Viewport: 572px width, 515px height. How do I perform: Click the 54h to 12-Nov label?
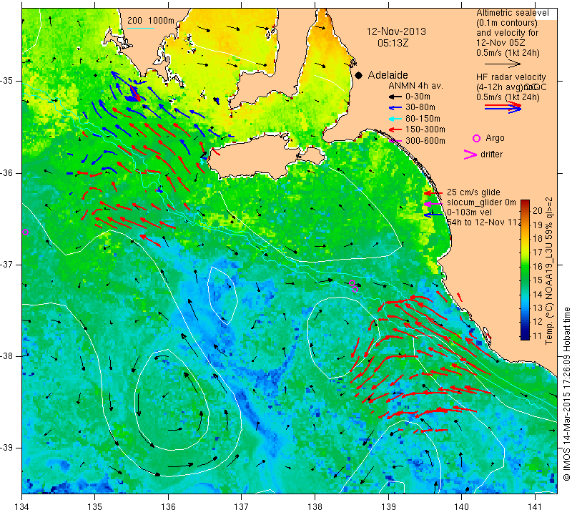484,222
